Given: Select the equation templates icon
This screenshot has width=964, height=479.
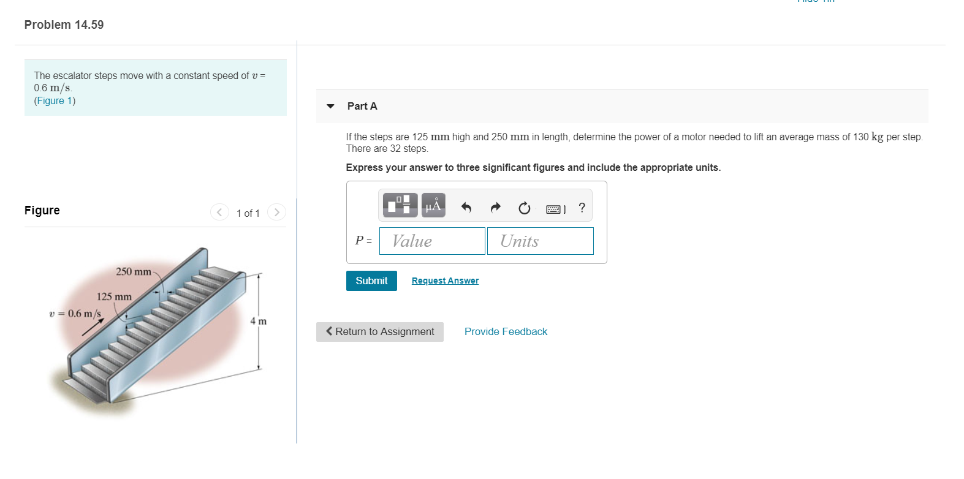Looking at the screenshot, I should [400, 205].
